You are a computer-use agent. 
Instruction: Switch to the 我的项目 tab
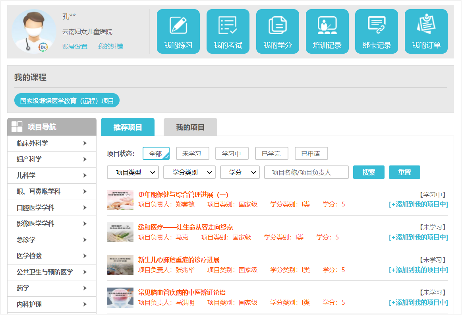(x=190, y=127)
